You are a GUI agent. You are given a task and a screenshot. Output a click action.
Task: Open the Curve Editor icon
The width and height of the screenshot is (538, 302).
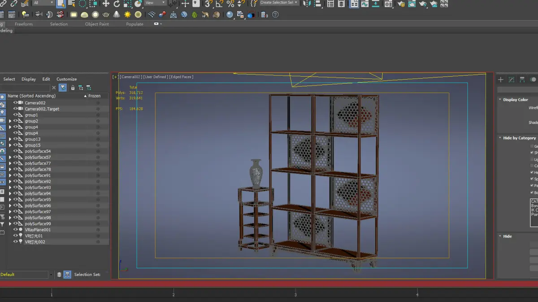coord(365,4)
